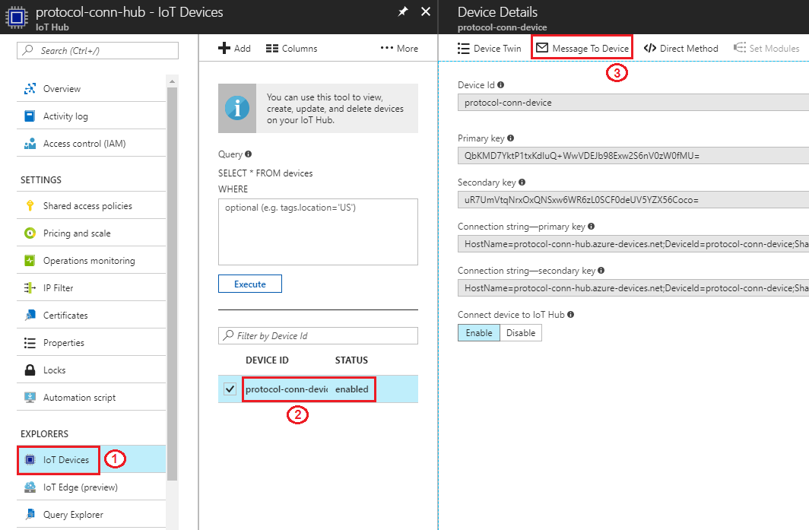Select Disable for device connection
The height and width of the screenshot is (530, 809).
pos(521,333)
